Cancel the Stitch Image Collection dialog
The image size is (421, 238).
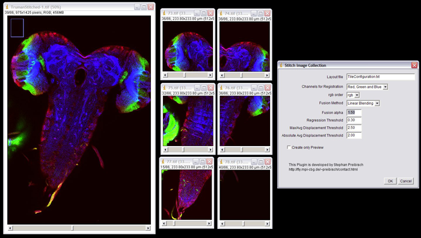(406, 181)
